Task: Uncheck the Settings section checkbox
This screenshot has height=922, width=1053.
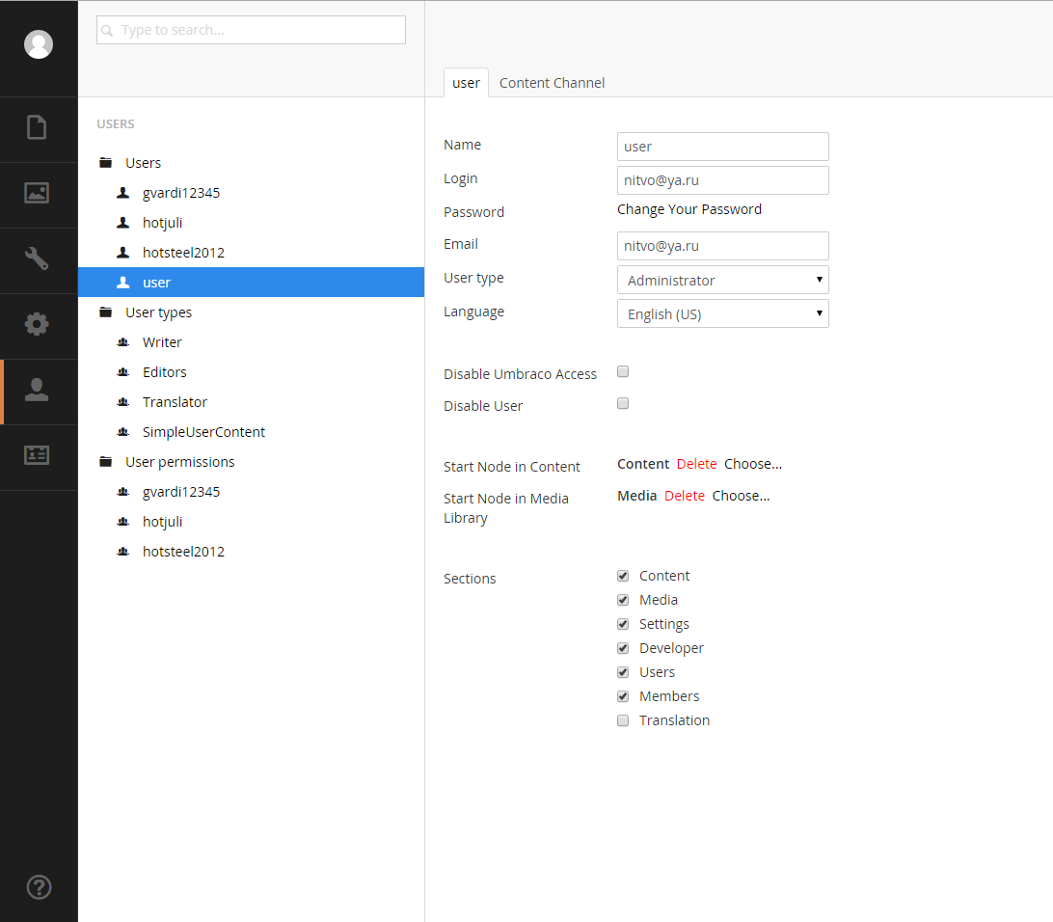Action: [623, 624]
